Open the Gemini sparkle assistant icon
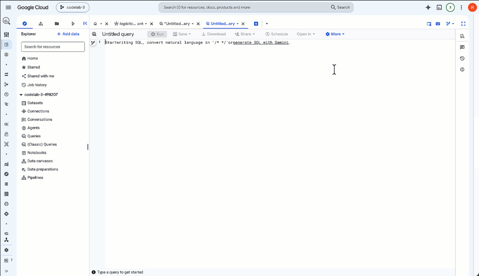 tap(428, 7)
